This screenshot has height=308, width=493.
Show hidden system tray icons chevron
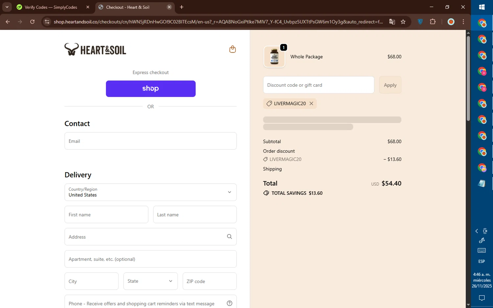pyautogui.click(x=477, y=231)
